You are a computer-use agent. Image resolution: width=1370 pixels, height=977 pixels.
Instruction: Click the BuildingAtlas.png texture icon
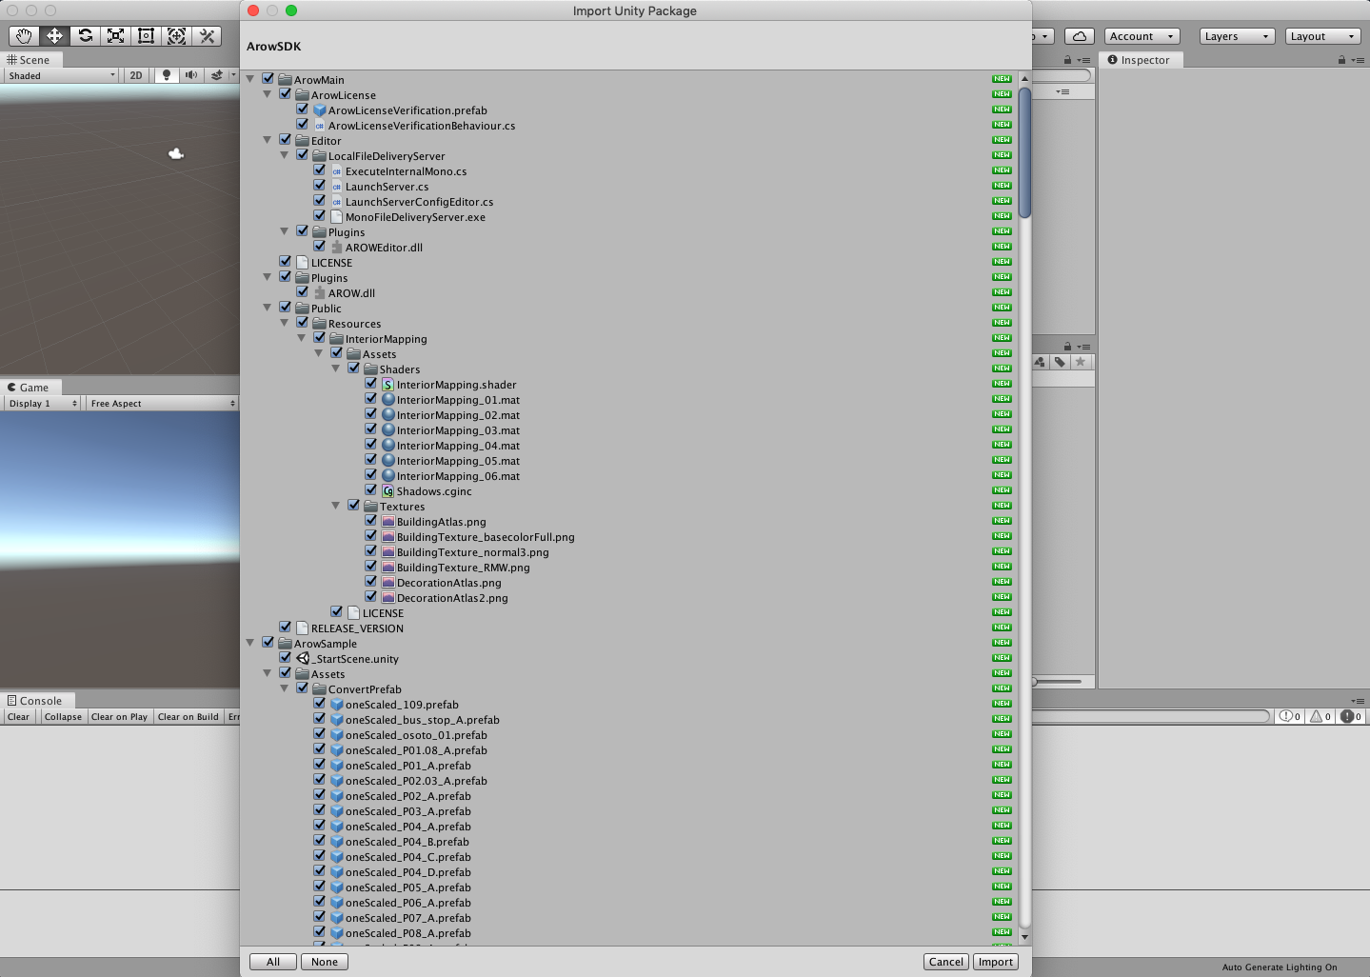click(388, 522)
